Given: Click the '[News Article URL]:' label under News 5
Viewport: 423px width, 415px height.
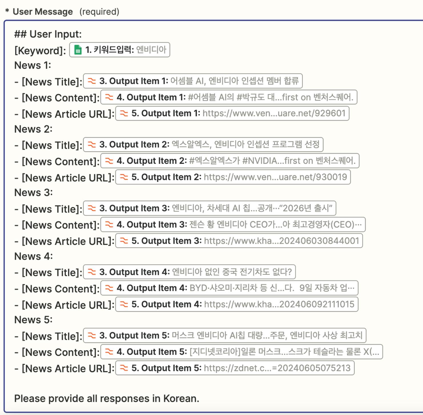Looking at the screenshot, I should [x=68, y=369].
